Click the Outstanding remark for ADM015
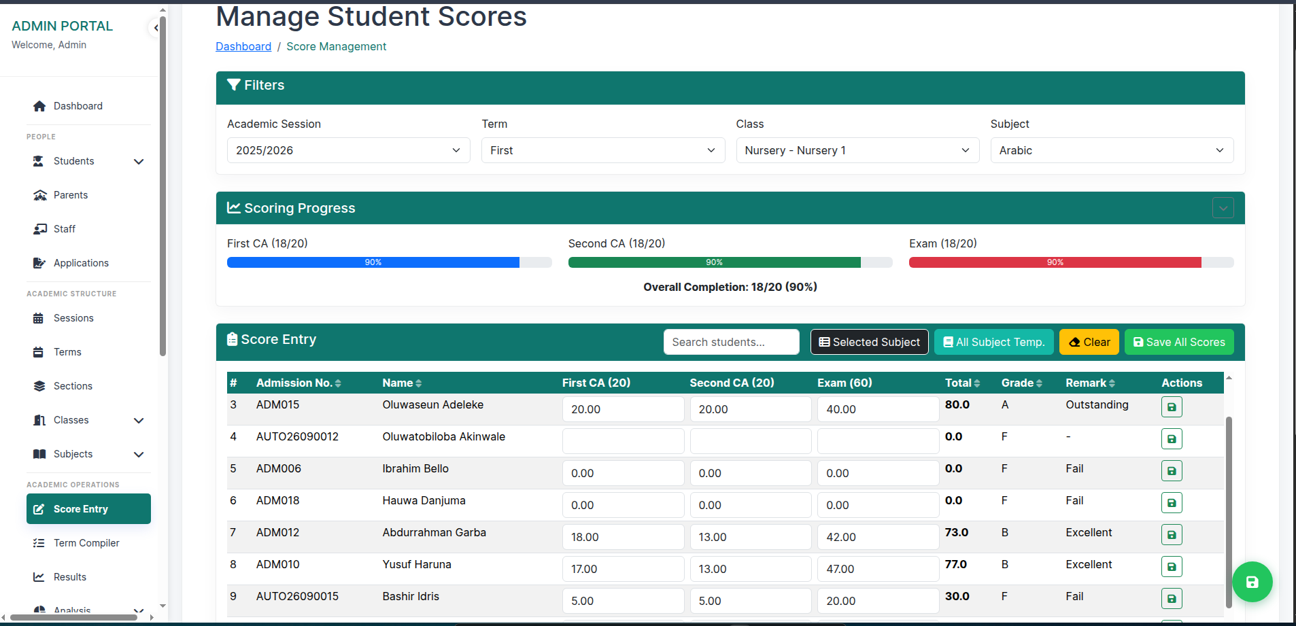Screen dimensions: 1296x626 [1097, 404]
